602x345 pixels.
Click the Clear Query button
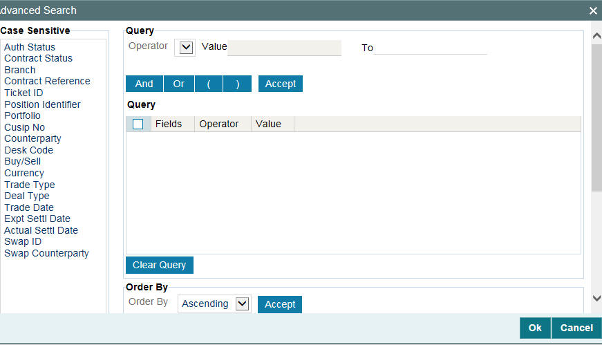coord(160,265)
